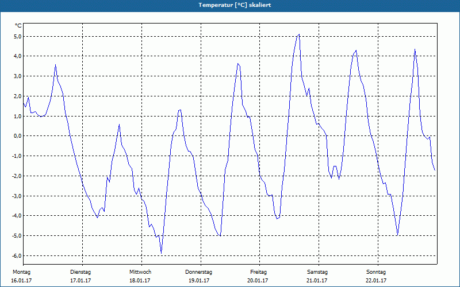Click the date 20.01.17
Image resolution: width=460 pixels, height=287 pixels.
point(258,281)
